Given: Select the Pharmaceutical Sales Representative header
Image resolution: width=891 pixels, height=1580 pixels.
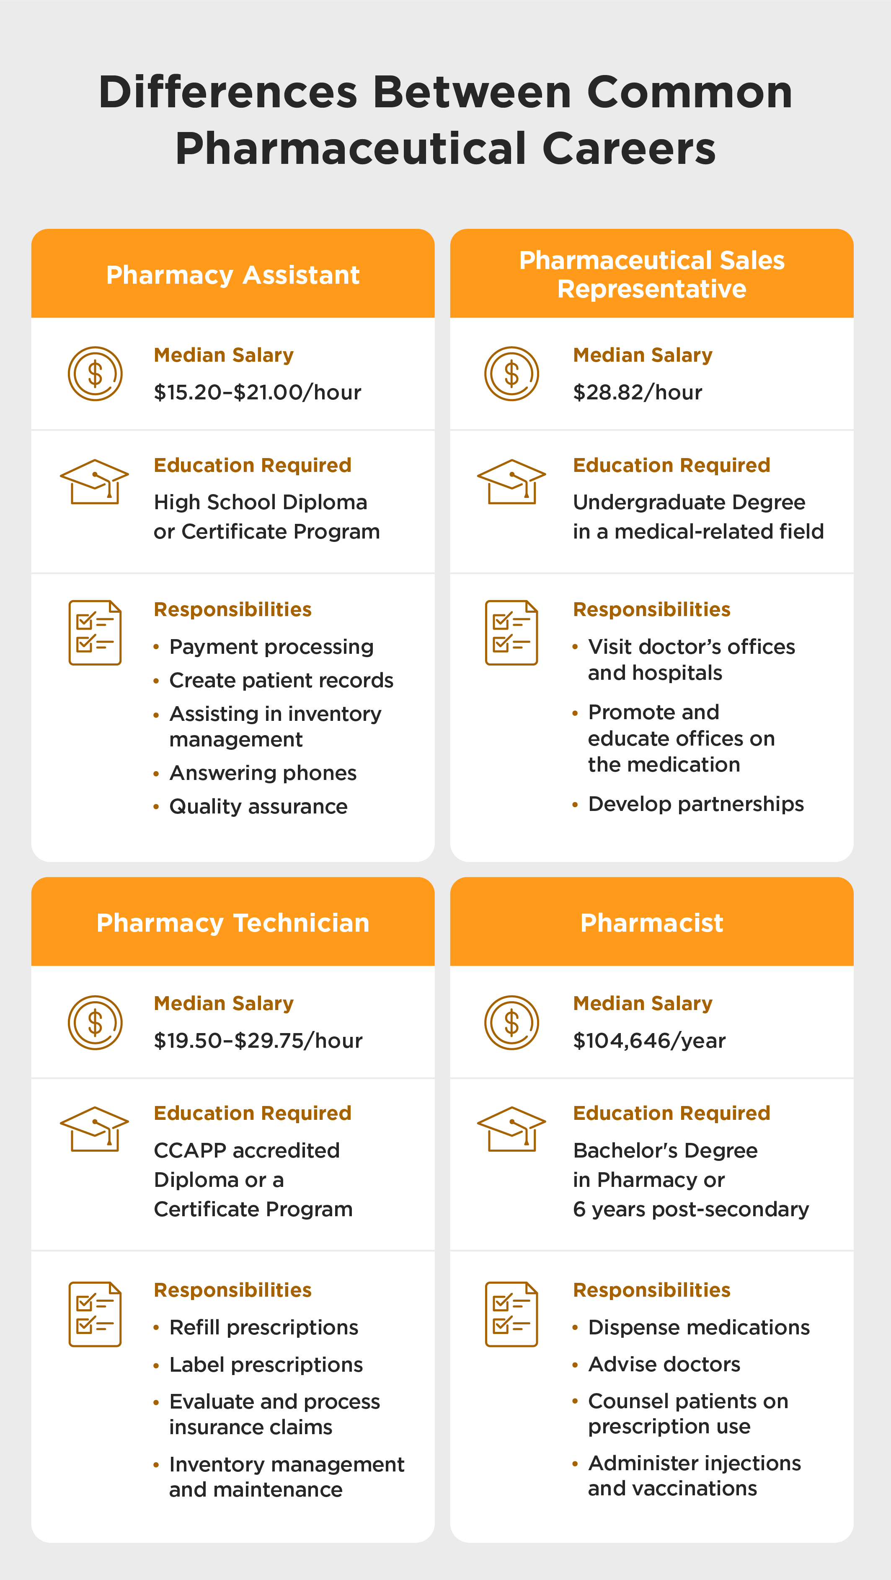Looking at the screenshot, I should point(652,274).
